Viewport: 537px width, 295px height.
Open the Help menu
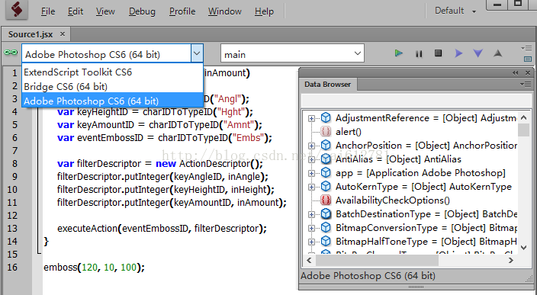click(264, 11)
